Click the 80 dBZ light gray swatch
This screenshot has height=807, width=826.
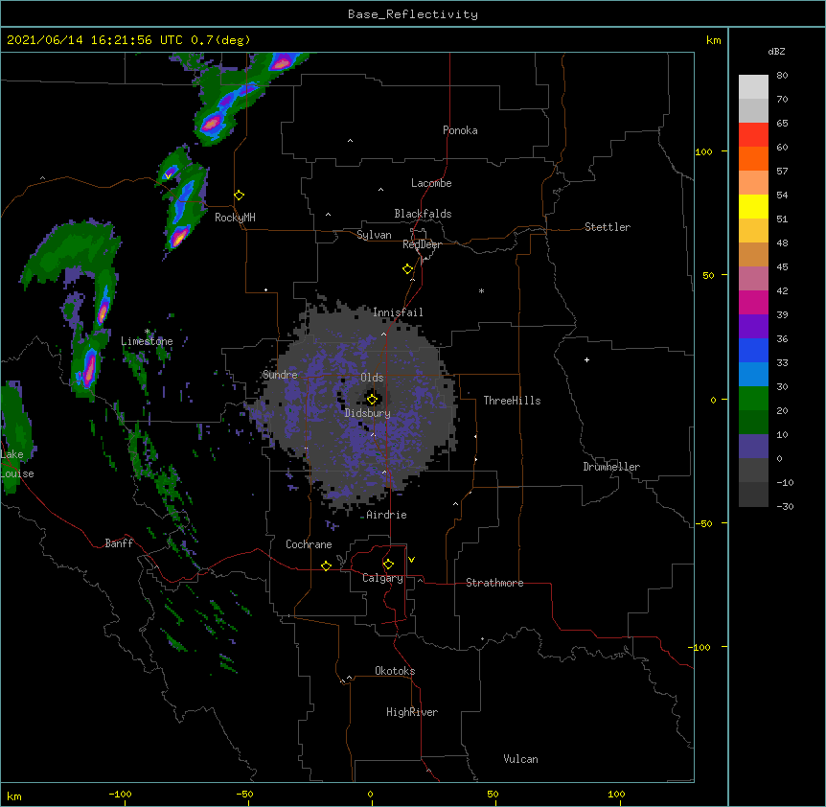[753, 86]
